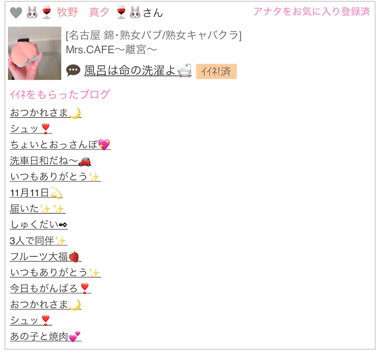The height and width of the screenshot is (353, 380).
Task: Click the イイネ!済 orange button
Action: pos(216,72)
